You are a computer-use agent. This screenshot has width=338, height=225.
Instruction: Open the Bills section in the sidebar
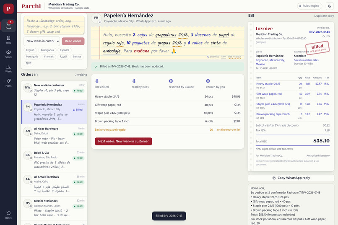click(x=8, y=40)
